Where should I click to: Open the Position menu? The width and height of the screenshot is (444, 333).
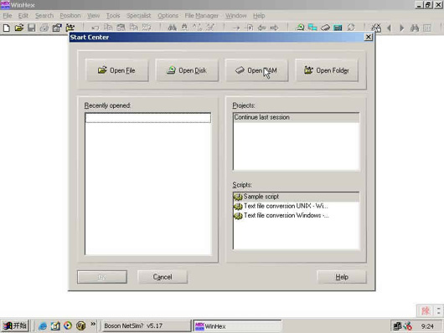[70, 16]
